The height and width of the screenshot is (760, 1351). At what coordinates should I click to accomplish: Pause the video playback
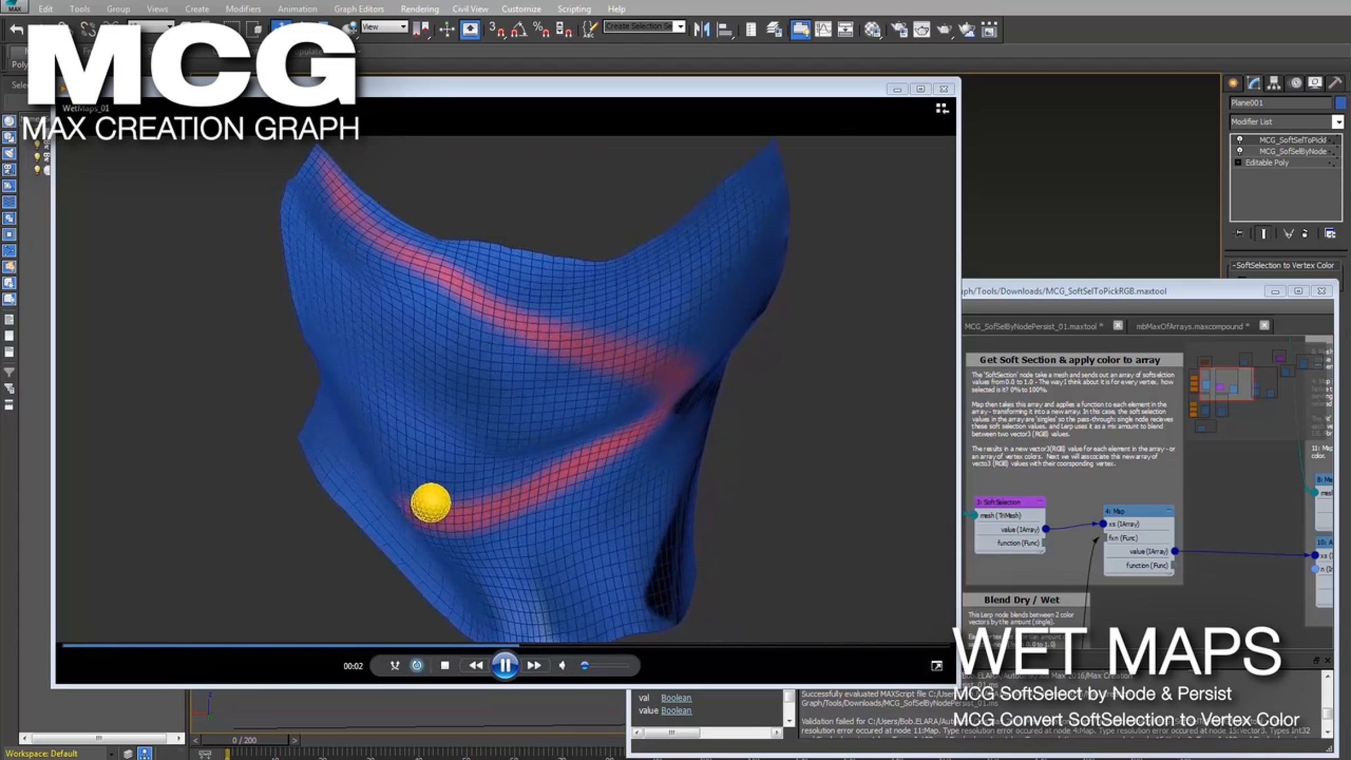tap(505, 665)
